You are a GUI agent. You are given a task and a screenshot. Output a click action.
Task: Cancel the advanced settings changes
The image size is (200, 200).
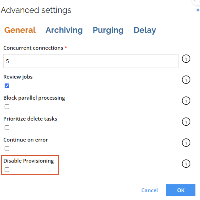[x=149, y=190]
